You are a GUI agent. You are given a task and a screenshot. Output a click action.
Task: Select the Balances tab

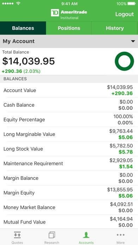point(23,28)
